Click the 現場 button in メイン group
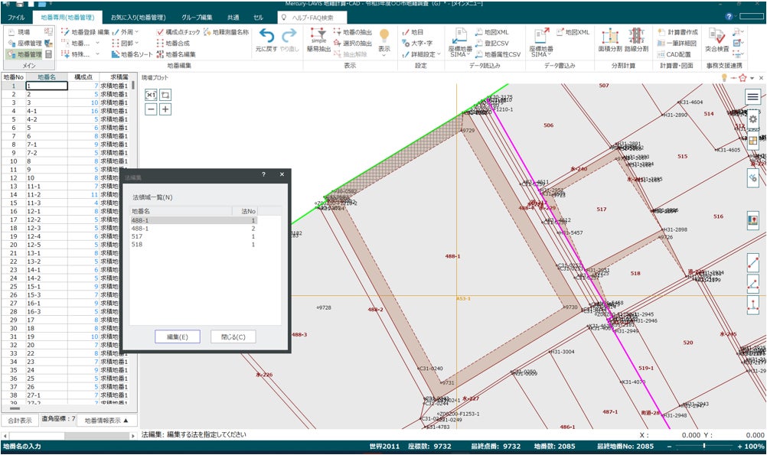Viewport: 767px width, 455px height. tap(19, 32)
